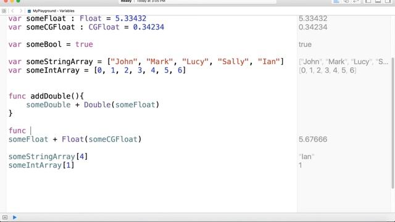Show the version editor
This screenshot has width=395, height=222.
click(356, 1)
